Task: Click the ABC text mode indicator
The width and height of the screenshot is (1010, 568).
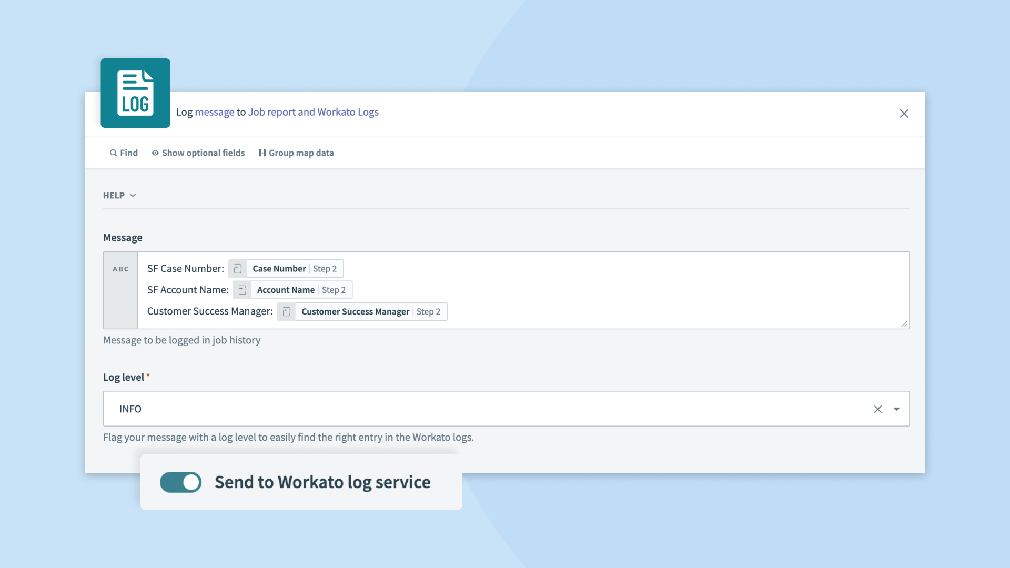Action: click(120, 269)
